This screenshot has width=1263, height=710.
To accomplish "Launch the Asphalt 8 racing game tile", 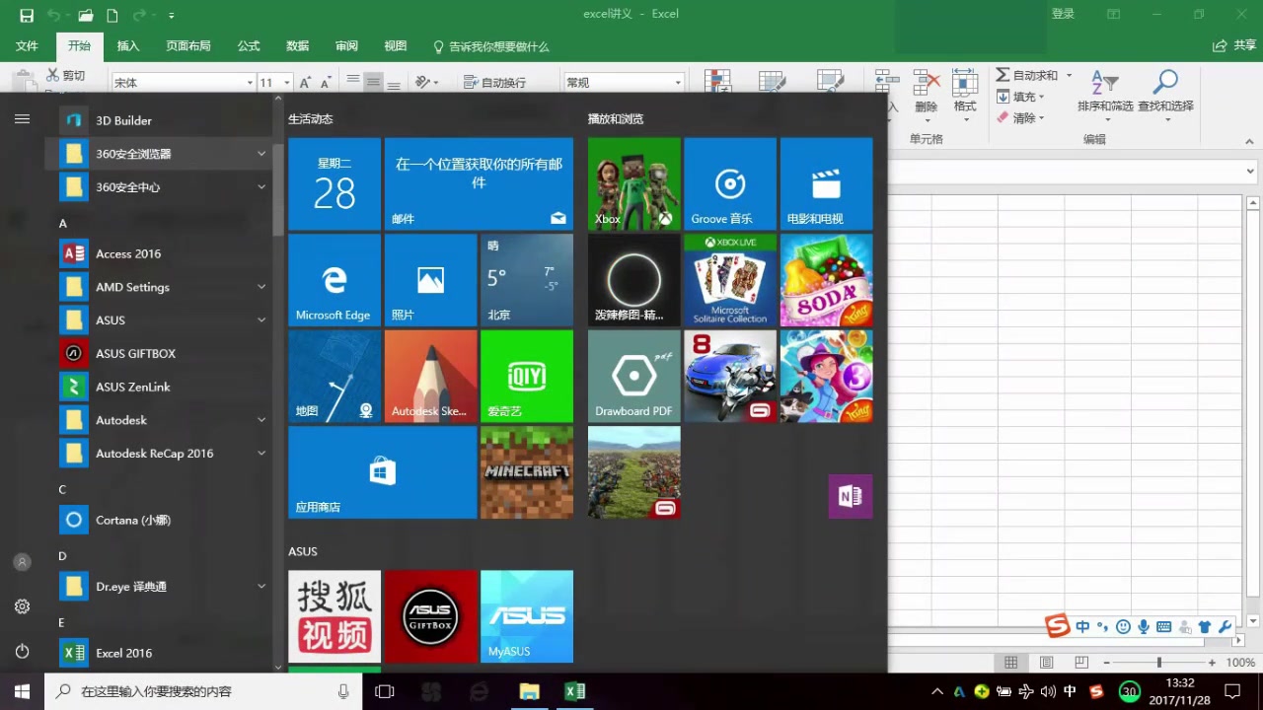I will pyautogui.click(x=730, y=376).
